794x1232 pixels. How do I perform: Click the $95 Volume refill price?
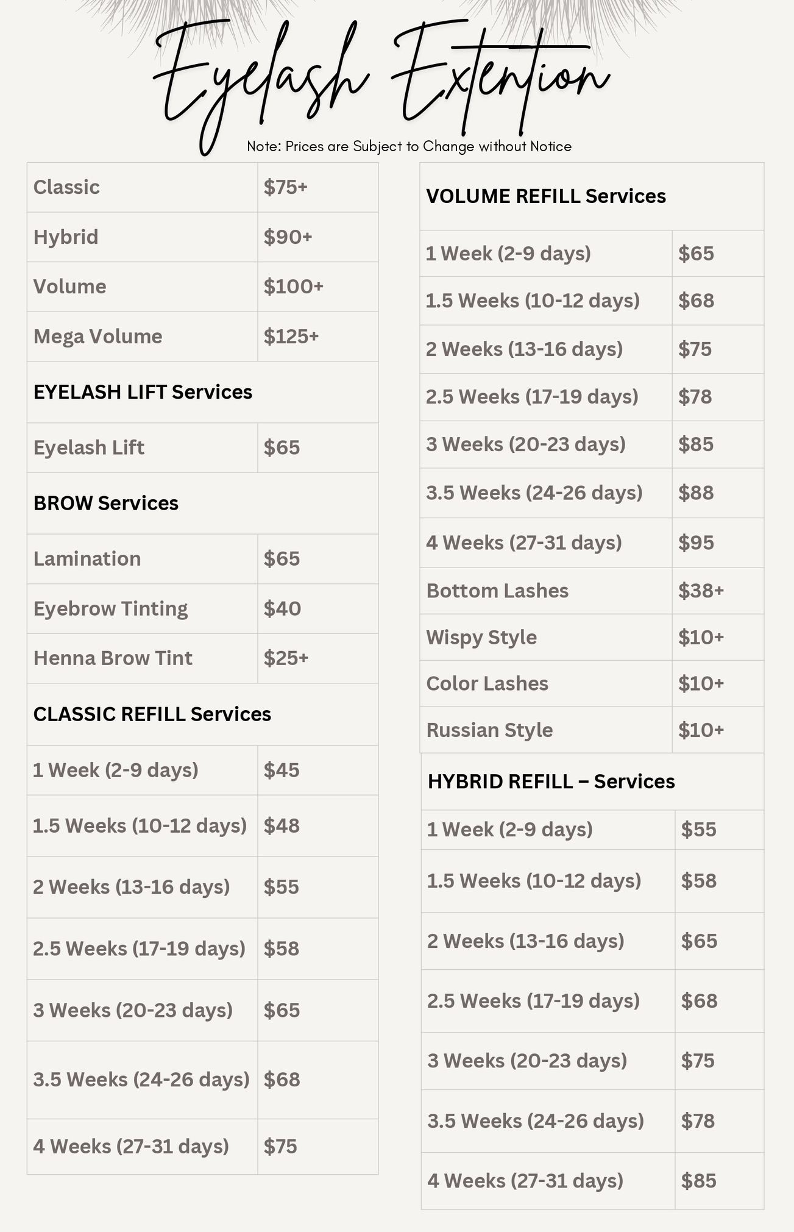[696, 543]
